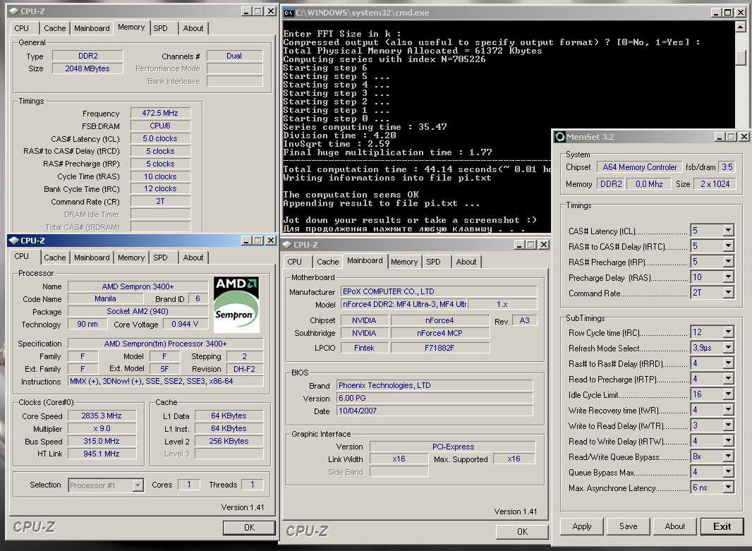
Task: Switch to Cache tab in top-left CPU-Z window
Action: (x=55, y=28)
